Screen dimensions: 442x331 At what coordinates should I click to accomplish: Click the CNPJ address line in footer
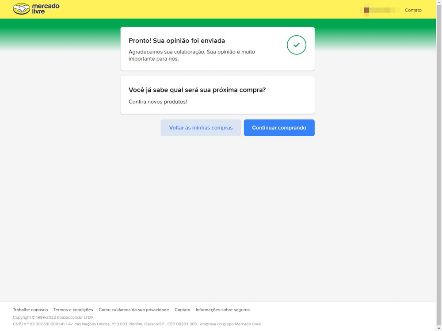pos(137,324)
